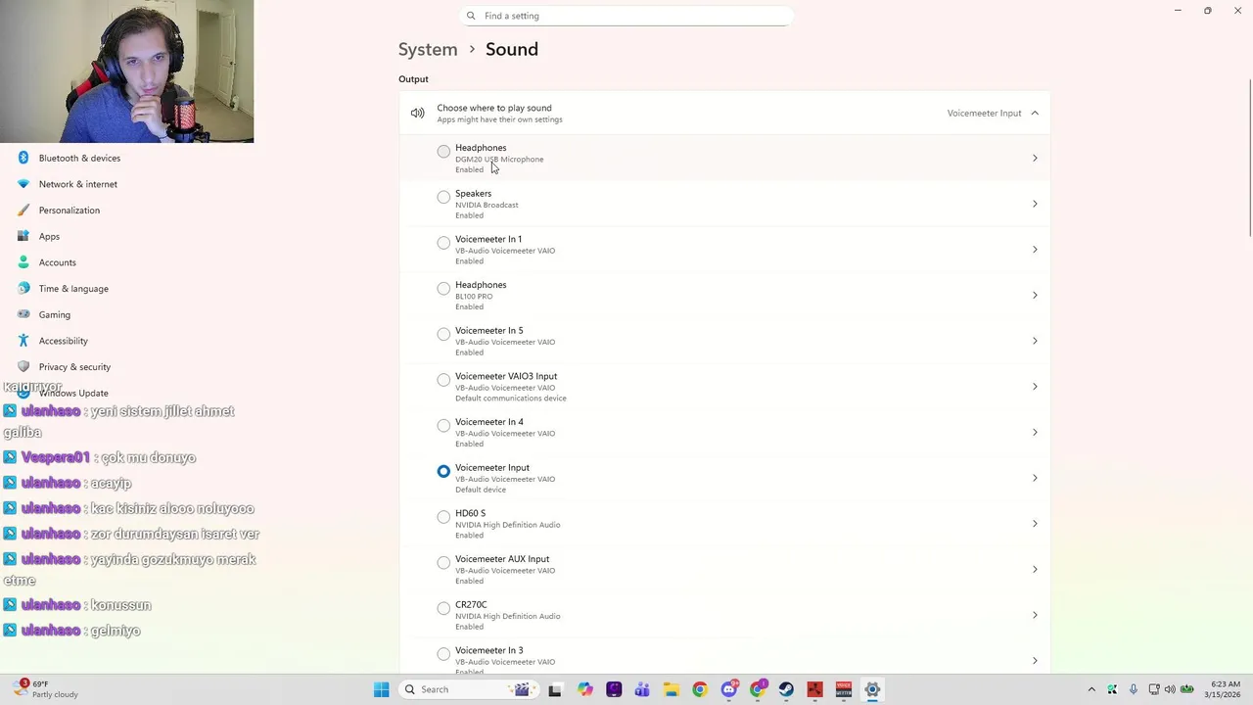Open the Windows Start menu
Screen dimensions: 1253x705
(381, 689)
